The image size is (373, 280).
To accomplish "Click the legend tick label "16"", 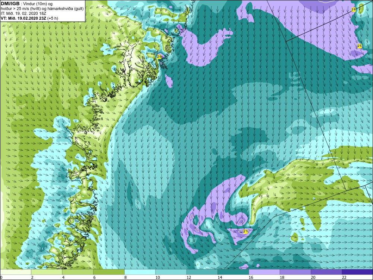I will pos(251,278).
